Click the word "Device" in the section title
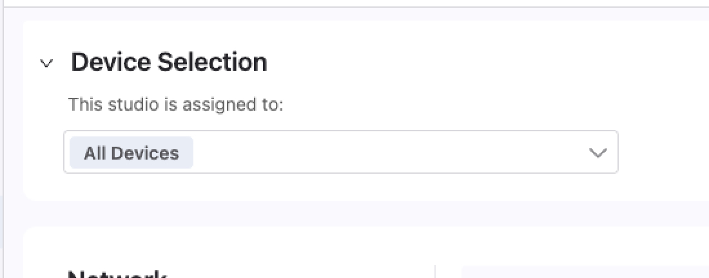The width and height of the screenshot is (709, 278). click(x=111, y=62)
